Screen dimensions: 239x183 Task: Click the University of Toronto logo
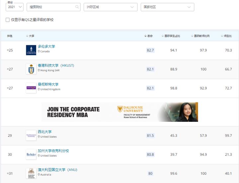pyautogui.click(x=31, y=50)
